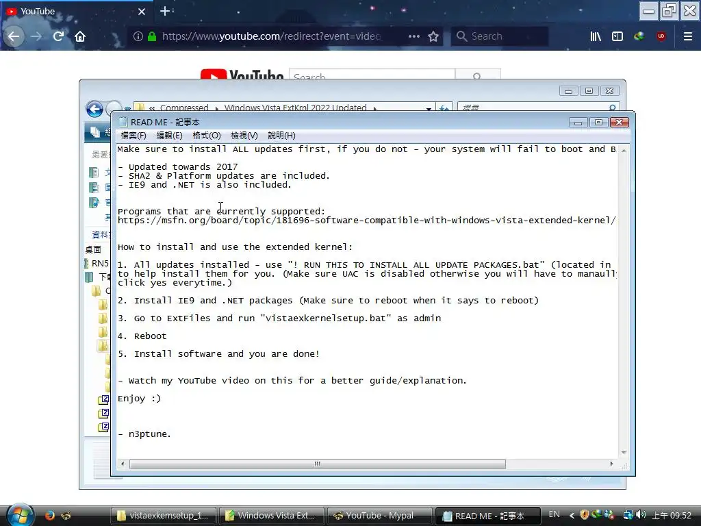701x526 pixels.
Task: Switch to READ ME - 記事本 taskbar button
Action: (487, 516)
